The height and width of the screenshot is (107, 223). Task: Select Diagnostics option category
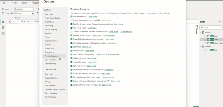(x=49, y=52)
